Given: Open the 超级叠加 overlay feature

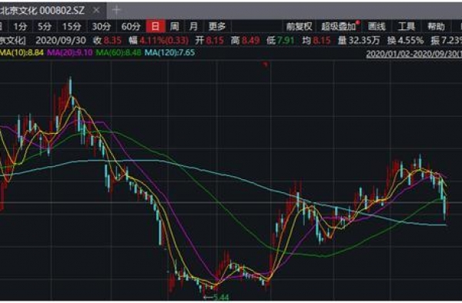Looking at the screenshot, I should tap(338, 27).
